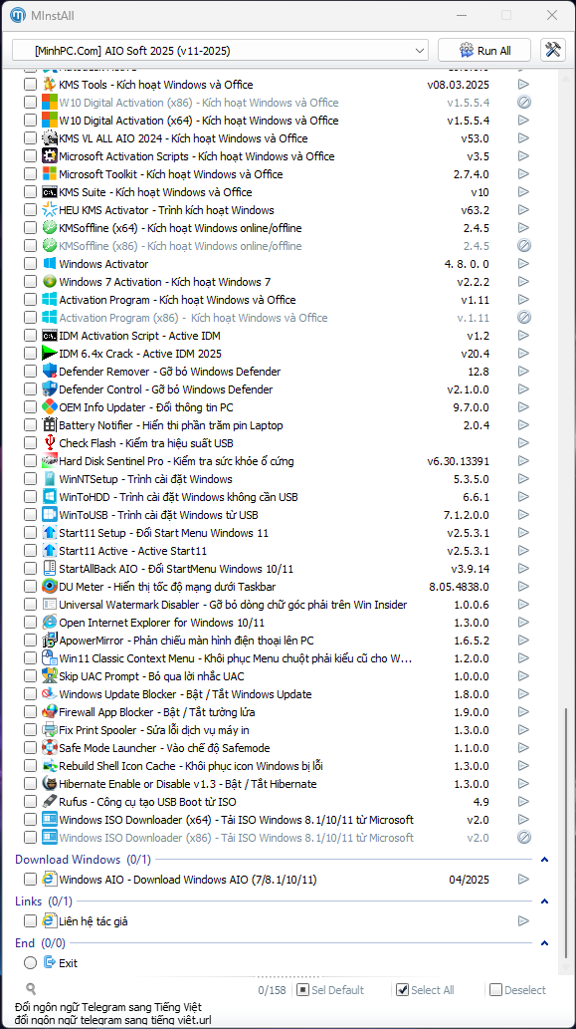The height and width of the screenshot is (1029, 576).
Task: Click the Start11 Setup icon
Action: click(50, 533)
